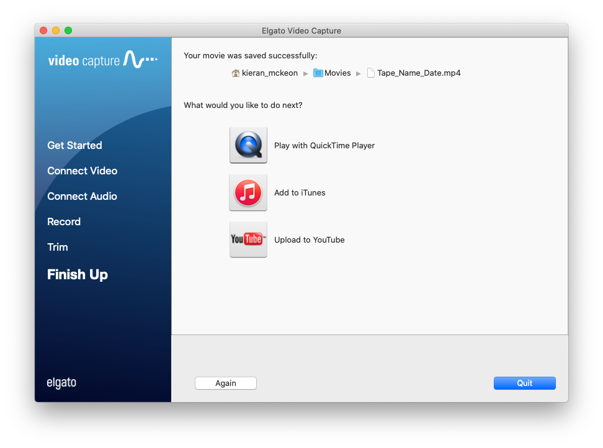Click the path arrow after Movies
This screenshot has width=603, height=448.
pyautogui.click(x=359, y=73)
